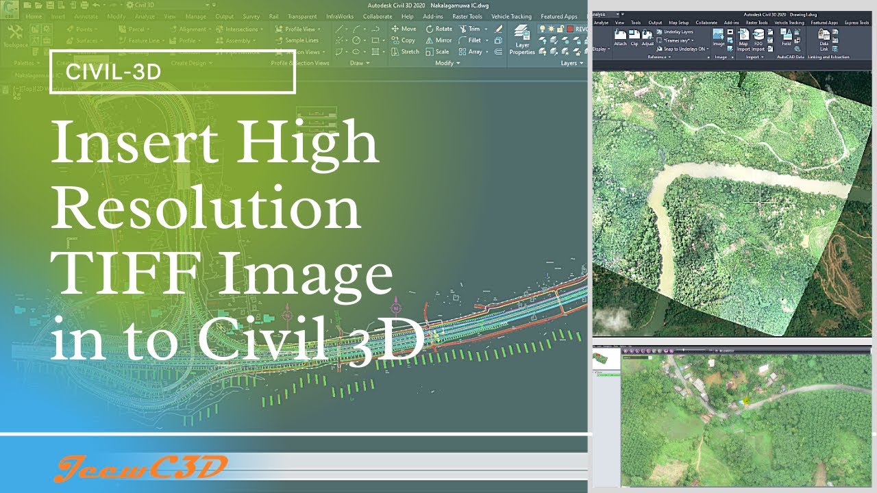Screen dimensions: 877x493
Task: Select the Stretch tool in Modify panel
Action: click(x=405, y=51)
